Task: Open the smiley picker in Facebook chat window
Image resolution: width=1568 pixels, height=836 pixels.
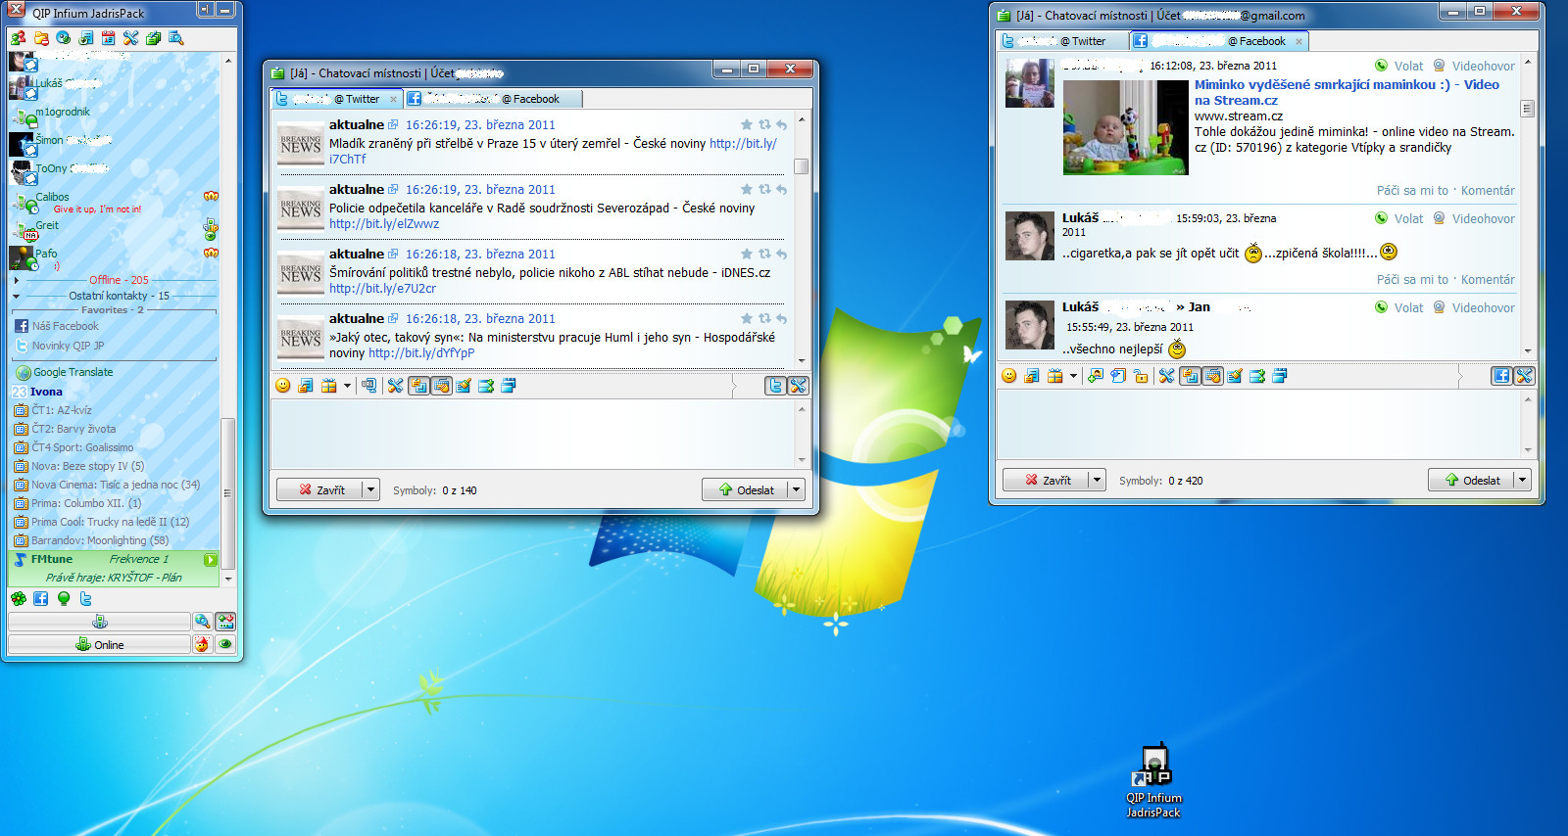Action: [1009, 376]
